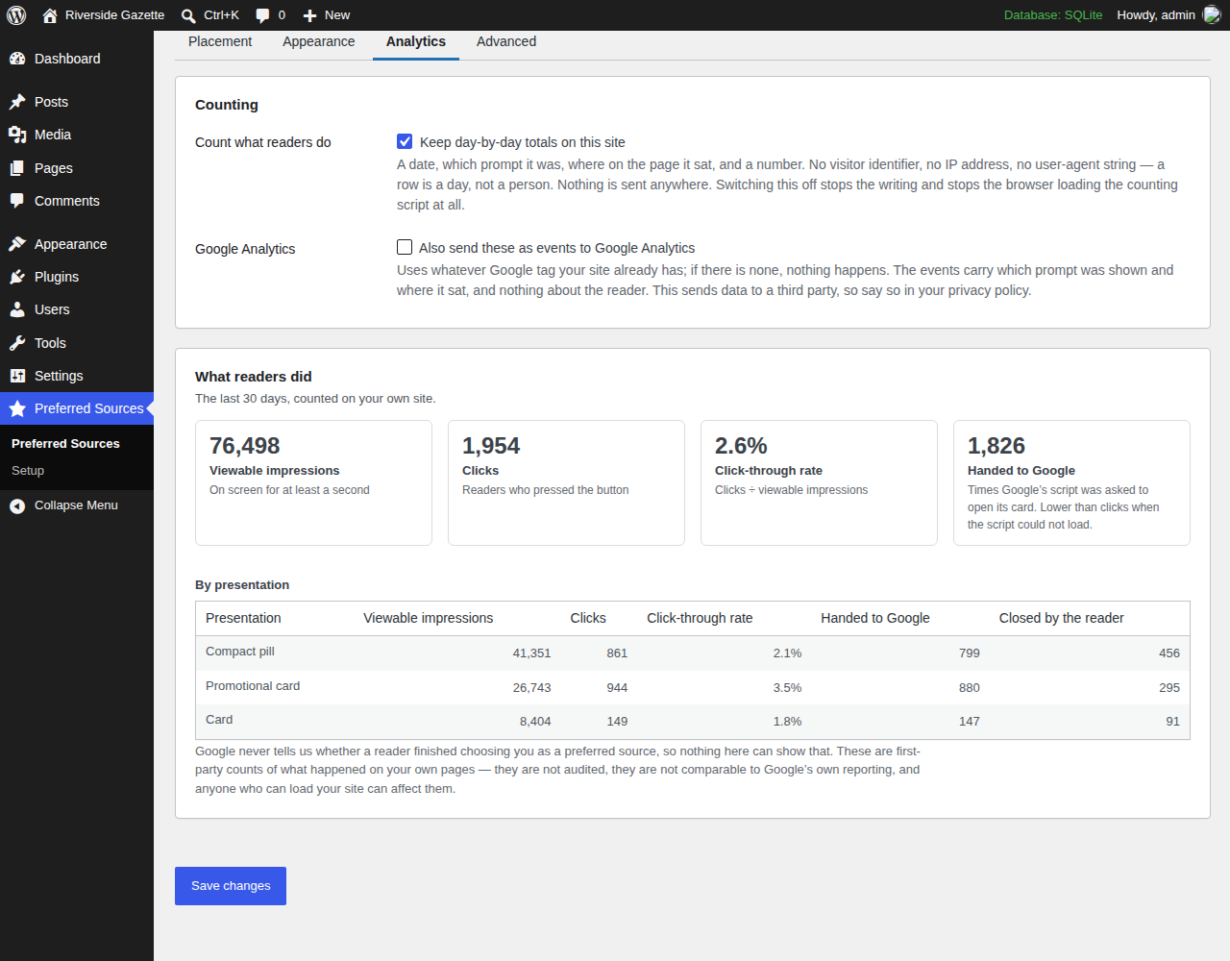Click the comments bubble icon in admin bar
1230x961 pixels.
262,15
